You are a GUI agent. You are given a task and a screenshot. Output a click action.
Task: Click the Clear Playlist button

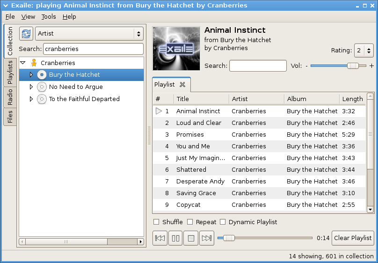click(x=353, y=238)
